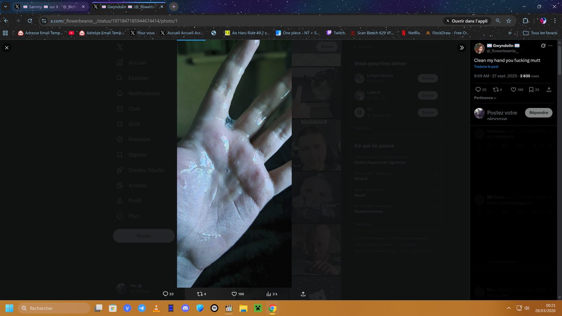Click the page scrollbar in the reply panel
562x316 pixels.
pos(560,59)
